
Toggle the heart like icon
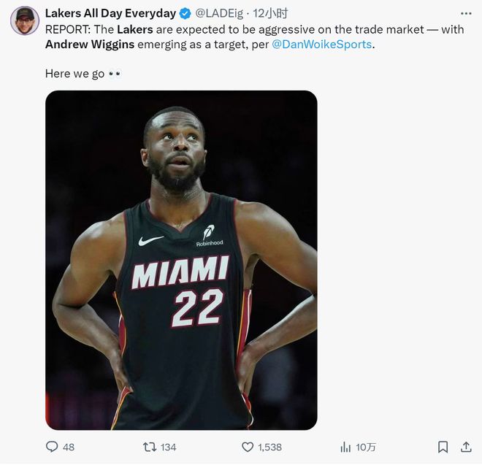[x=248, y=447]
